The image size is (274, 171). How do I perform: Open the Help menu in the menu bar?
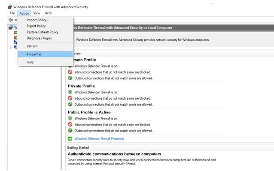48,13
